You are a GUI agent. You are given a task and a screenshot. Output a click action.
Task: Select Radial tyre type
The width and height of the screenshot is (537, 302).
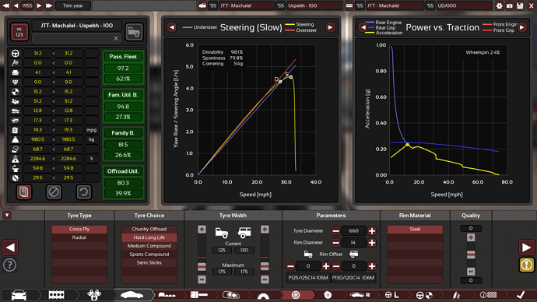point(79,237)
